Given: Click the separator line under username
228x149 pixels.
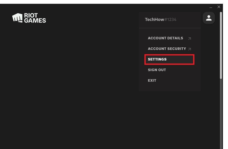Looking at the screenshot, I should click(x=170, y=28).
